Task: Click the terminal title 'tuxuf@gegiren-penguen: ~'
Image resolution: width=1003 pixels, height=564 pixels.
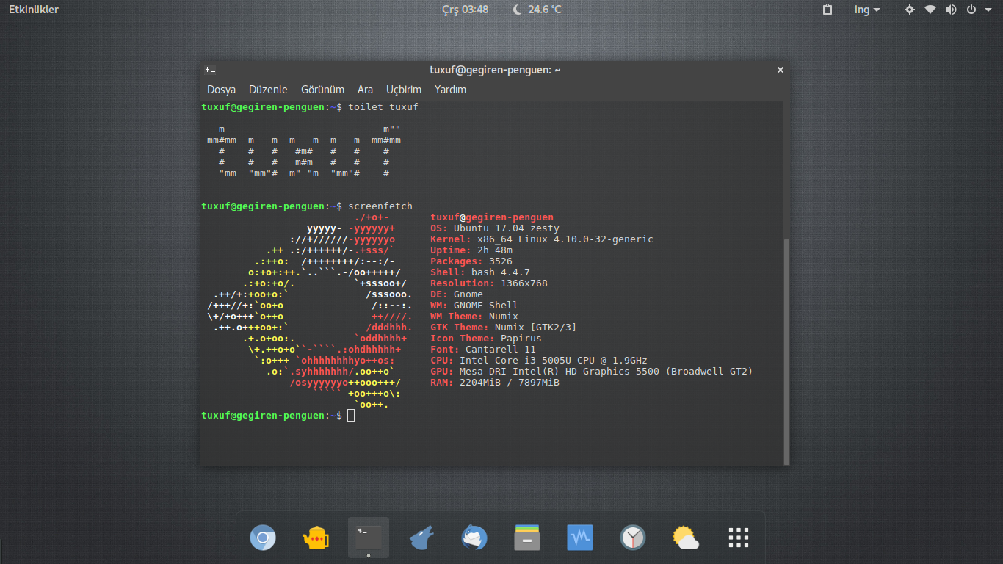Action: (x=495, y=70)
